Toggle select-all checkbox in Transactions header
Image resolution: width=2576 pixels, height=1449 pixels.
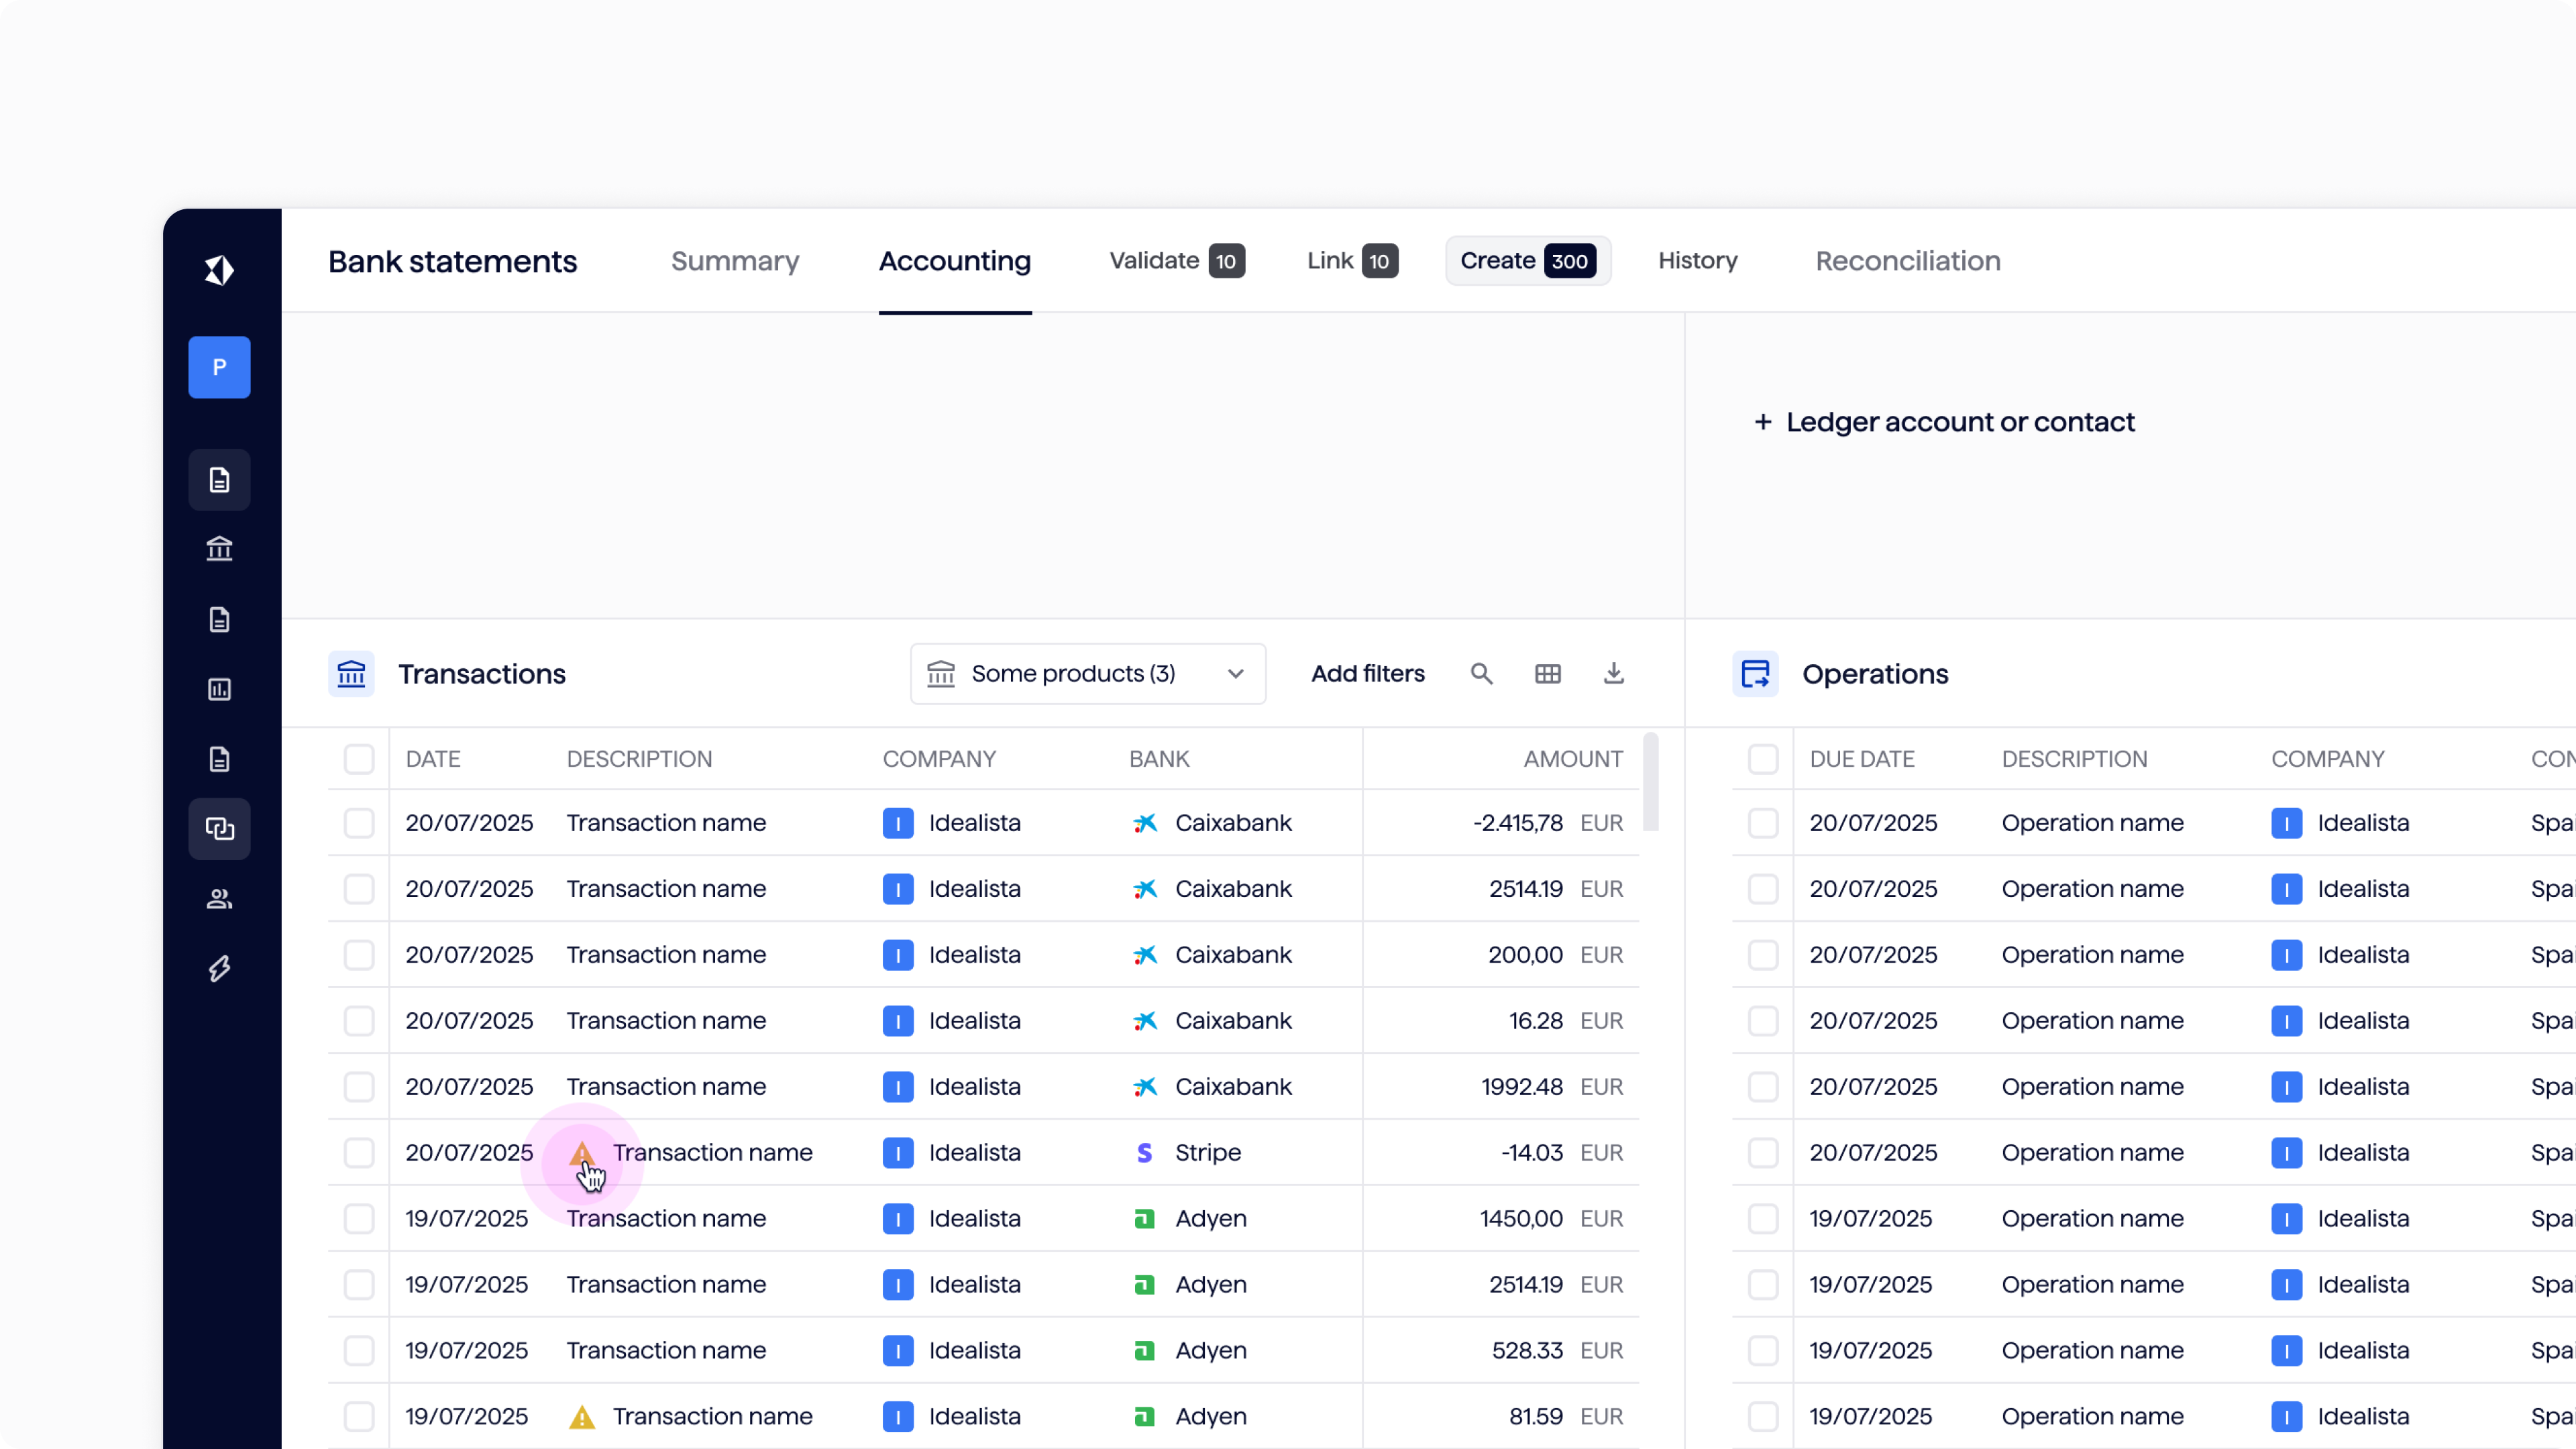pyautogui.click(x=358, y=759)
